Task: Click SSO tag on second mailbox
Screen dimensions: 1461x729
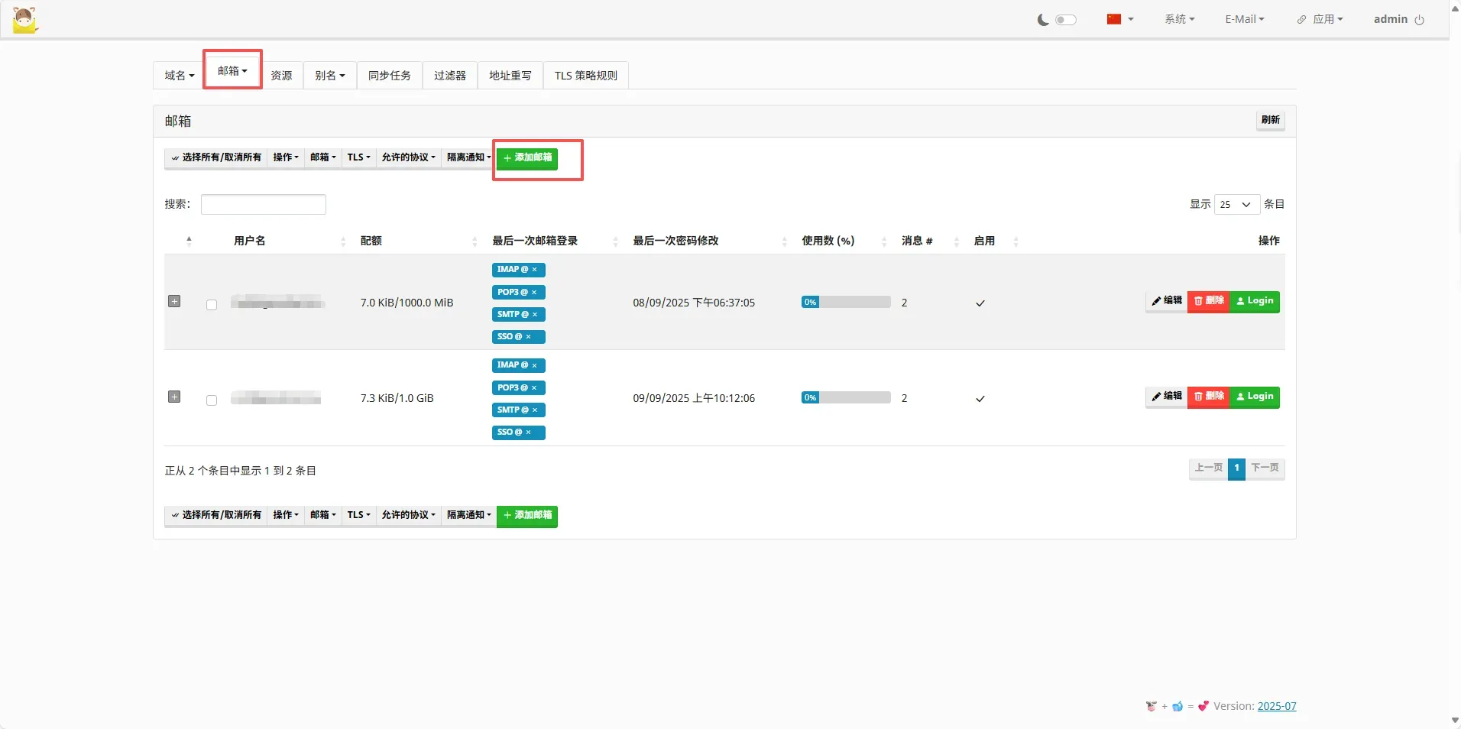Action: pyautogui.click(x=509, y=433)
